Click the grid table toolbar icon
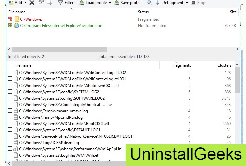 click(x=50, y=3)
